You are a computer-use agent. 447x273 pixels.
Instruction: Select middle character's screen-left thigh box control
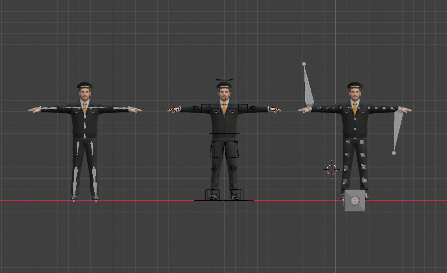tap(217, 149)
